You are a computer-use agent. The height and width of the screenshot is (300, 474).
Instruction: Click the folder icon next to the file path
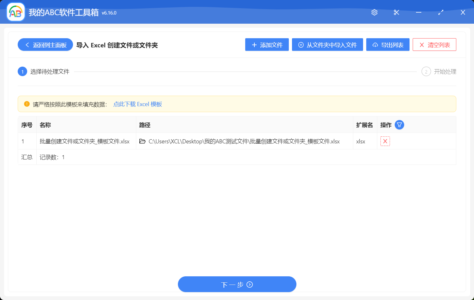pos(142,141)
